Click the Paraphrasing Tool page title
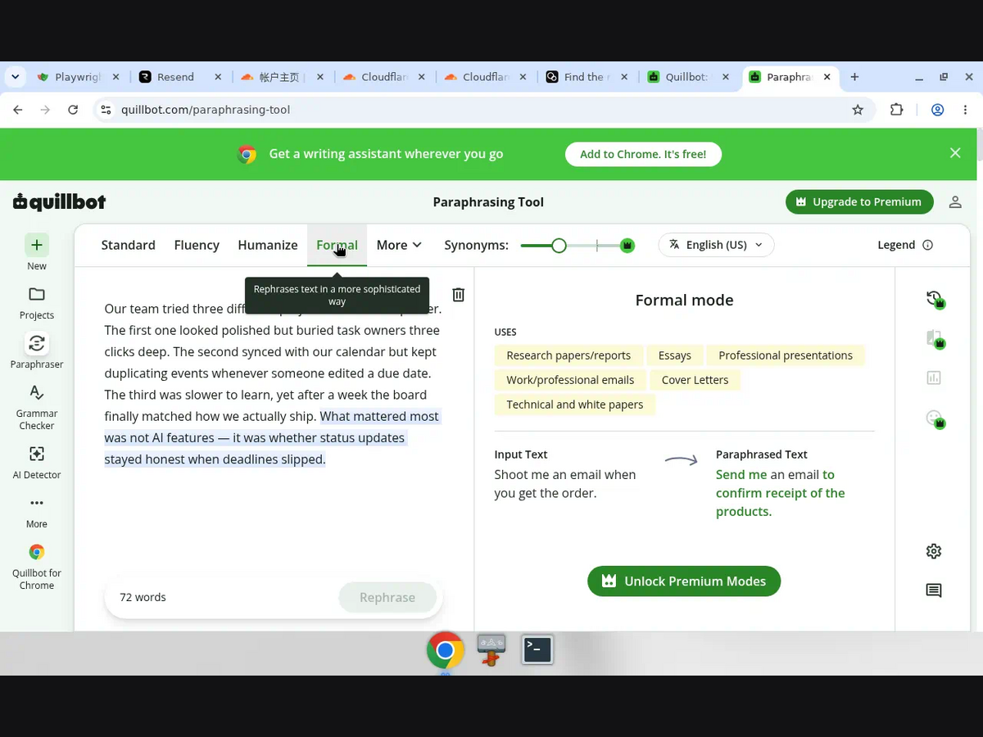Viewport: 983px width, 737px height. point(488,202)
